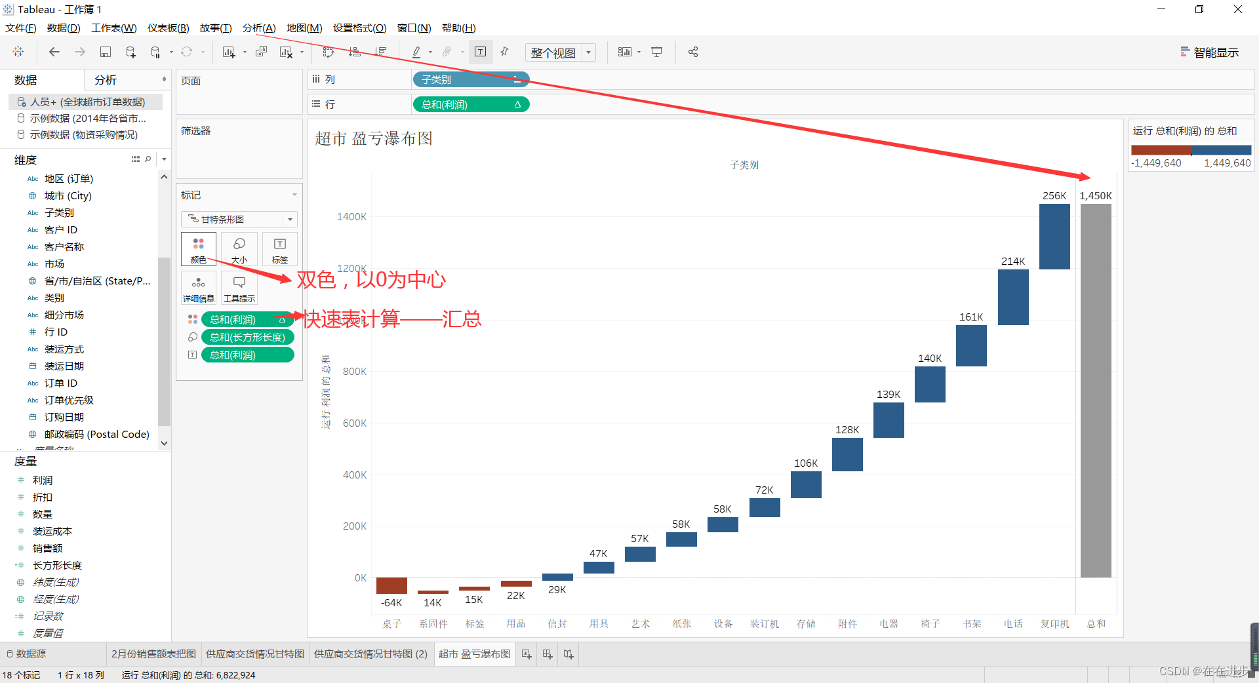Click the red-blue color legend gradient
The height and width of the screenshot is (683, 1259).
1191,150
